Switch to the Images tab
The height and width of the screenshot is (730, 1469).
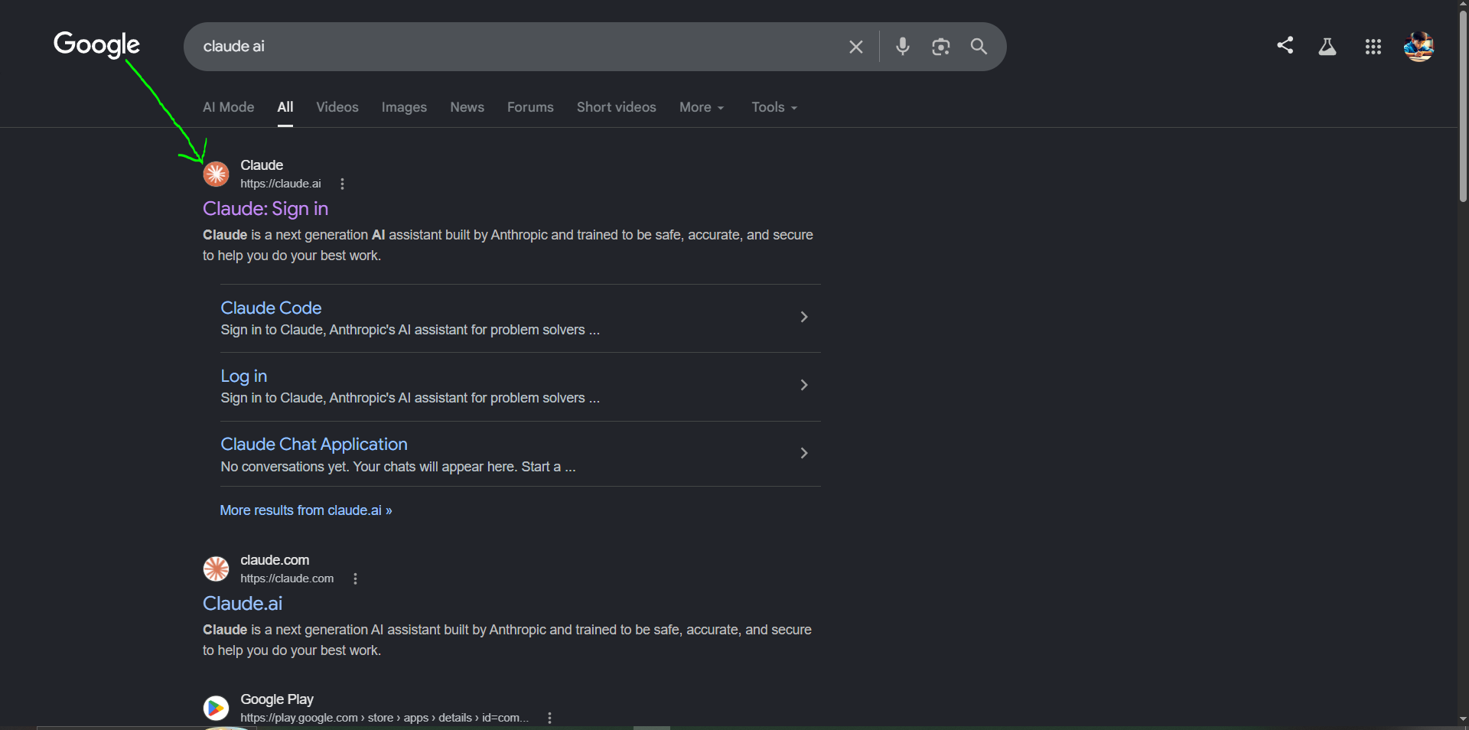click(x=404, y=107)
